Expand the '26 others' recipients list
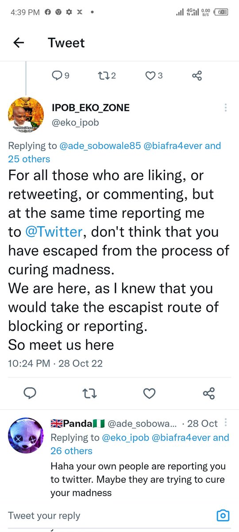Viewport: 239px width, 532px height. (x=71, y=451)
